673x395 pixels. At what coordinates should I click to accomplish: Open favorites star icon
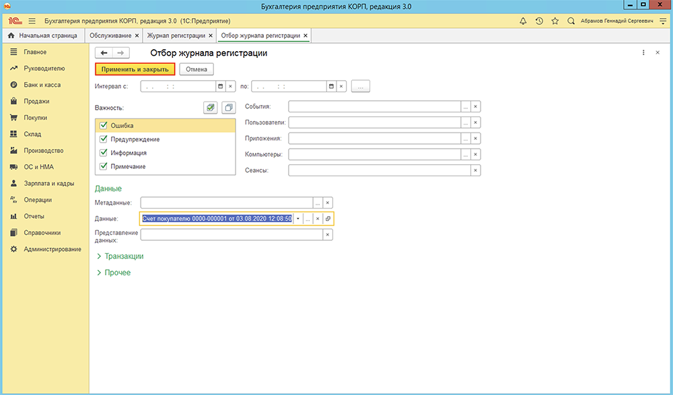click(x=555, y=21)
